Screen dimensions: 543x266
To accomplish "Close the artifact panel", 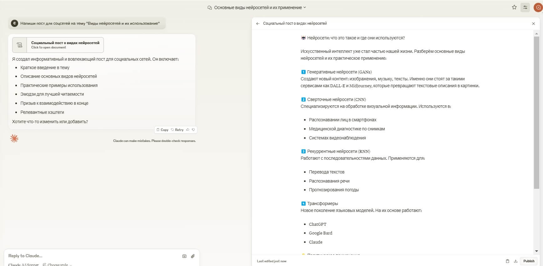I will coord(534,23).
